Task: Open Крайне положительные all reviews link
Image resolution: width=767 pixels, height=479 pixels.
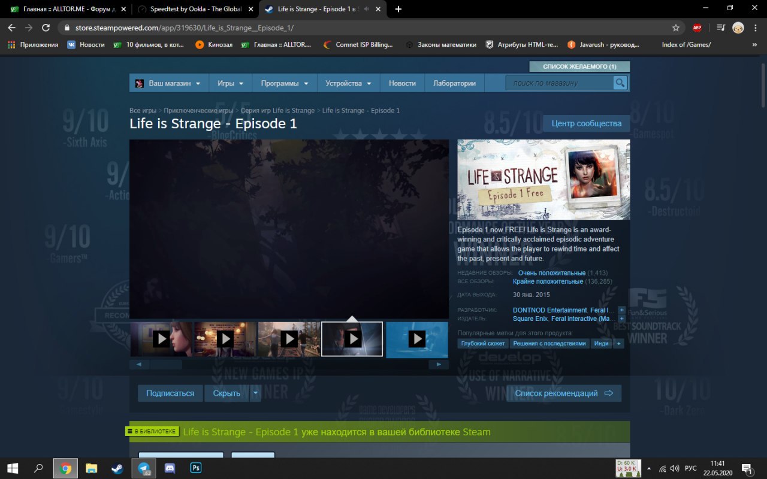Action: pos(548,281)
